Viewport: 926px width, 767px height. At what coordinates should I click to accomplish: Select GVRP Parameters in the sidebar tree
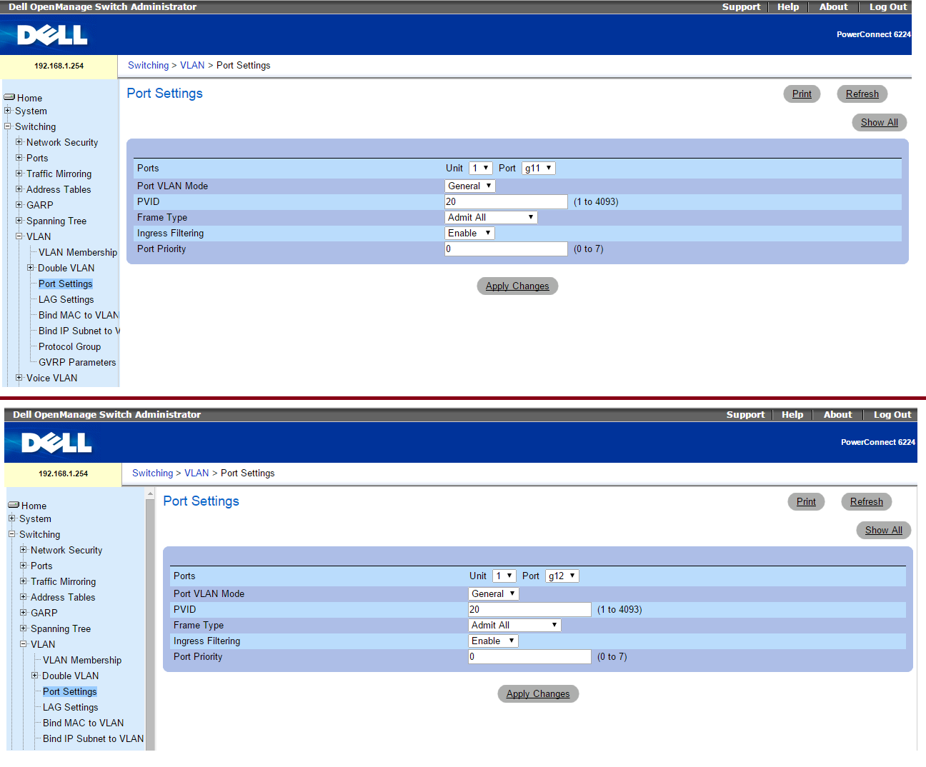pyautogui.click(x=77, y=362)
